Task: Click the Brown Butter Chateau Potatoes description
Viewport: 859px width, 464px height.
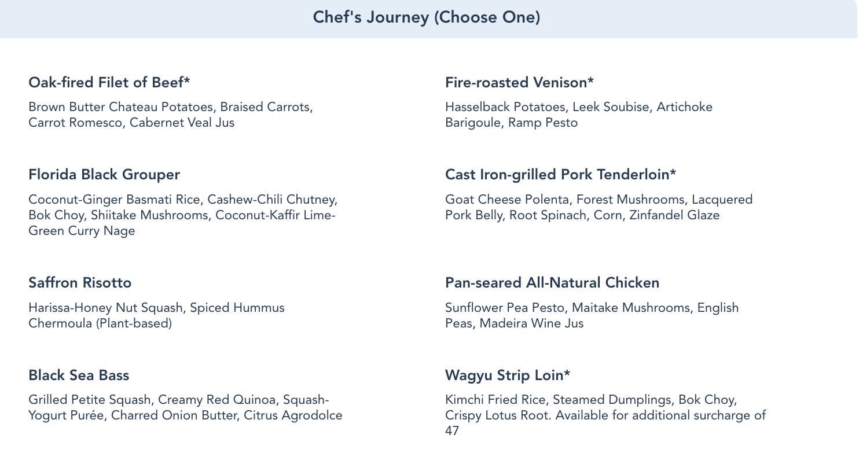Action: click(x=170, y=115)
